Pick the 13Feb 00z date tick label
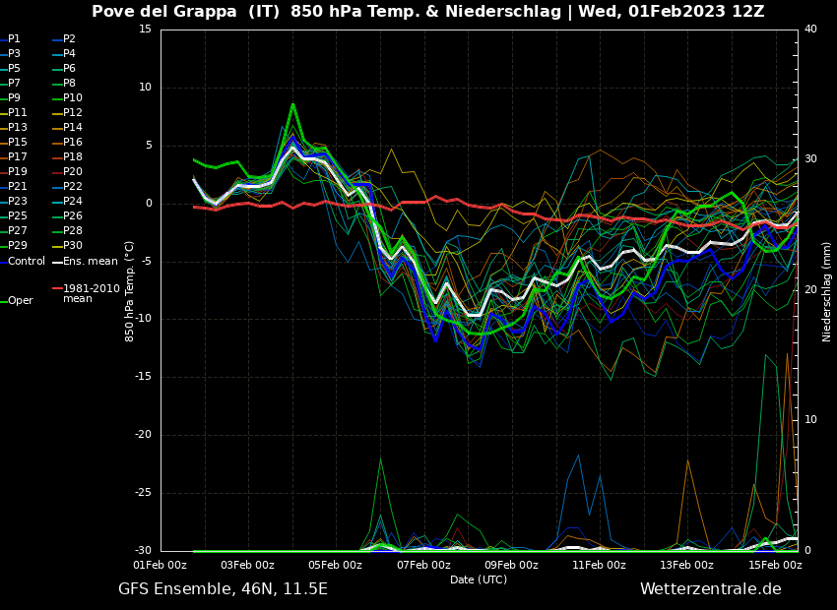Screen dimensions: 837x610 tap(686, 565)
